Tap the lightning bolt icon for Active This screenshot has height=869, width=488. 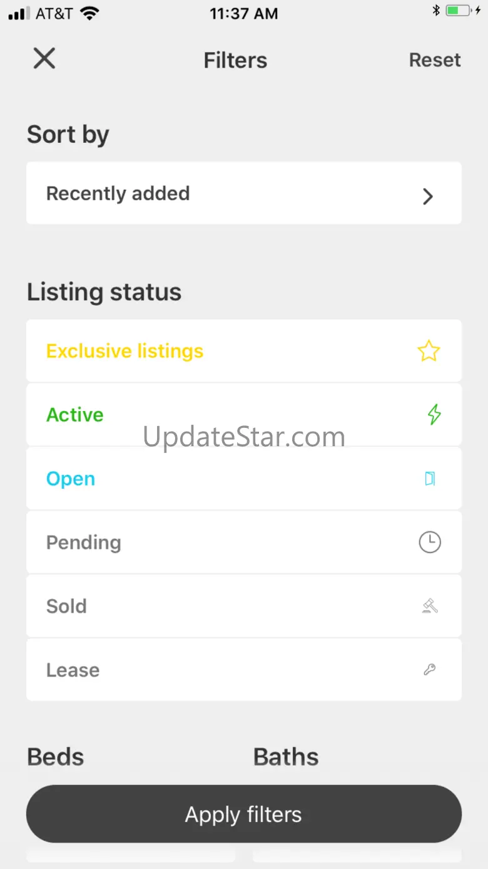click(x=434, y=414)
